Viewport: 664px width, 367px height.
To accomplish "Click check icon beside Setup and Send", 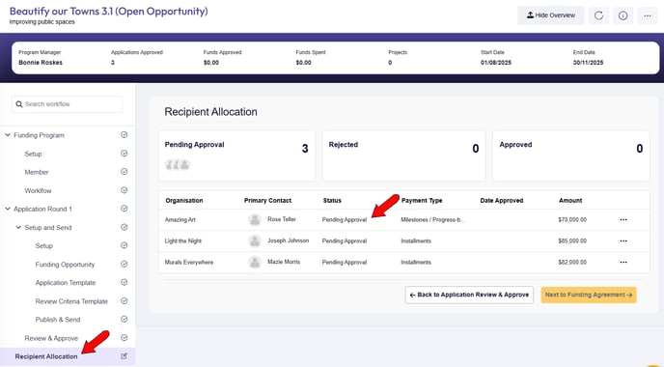I will 124,227.
